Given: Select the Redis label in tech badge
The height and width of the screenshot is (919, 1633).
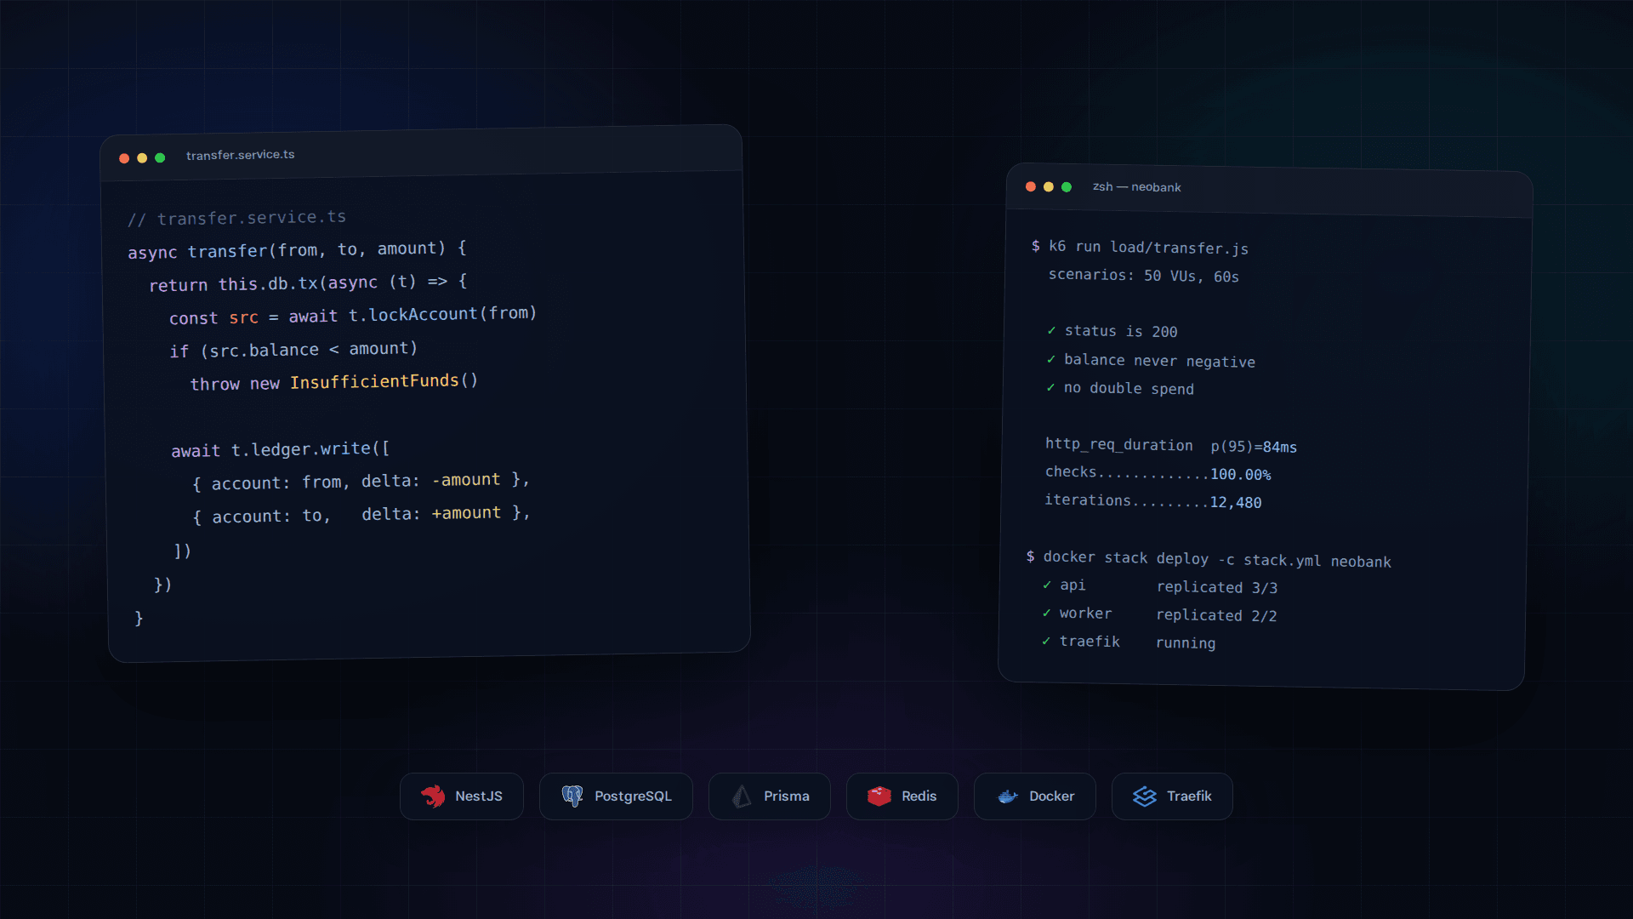Looking at the screenshot, I should [919, 796].
